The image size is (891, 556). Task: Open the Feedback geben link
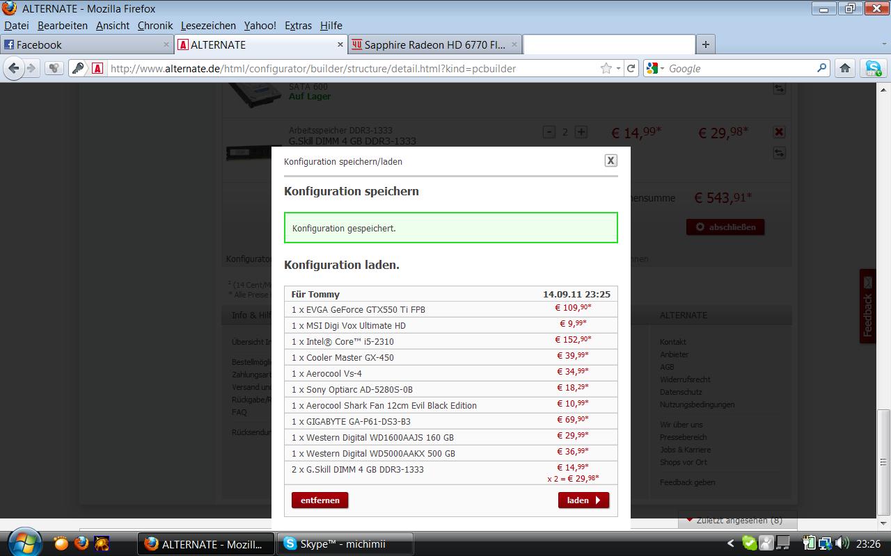[x=687, y=482]
